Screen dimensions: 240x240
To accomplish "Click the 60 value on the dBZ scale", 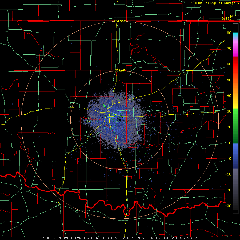I will point(229,64).
